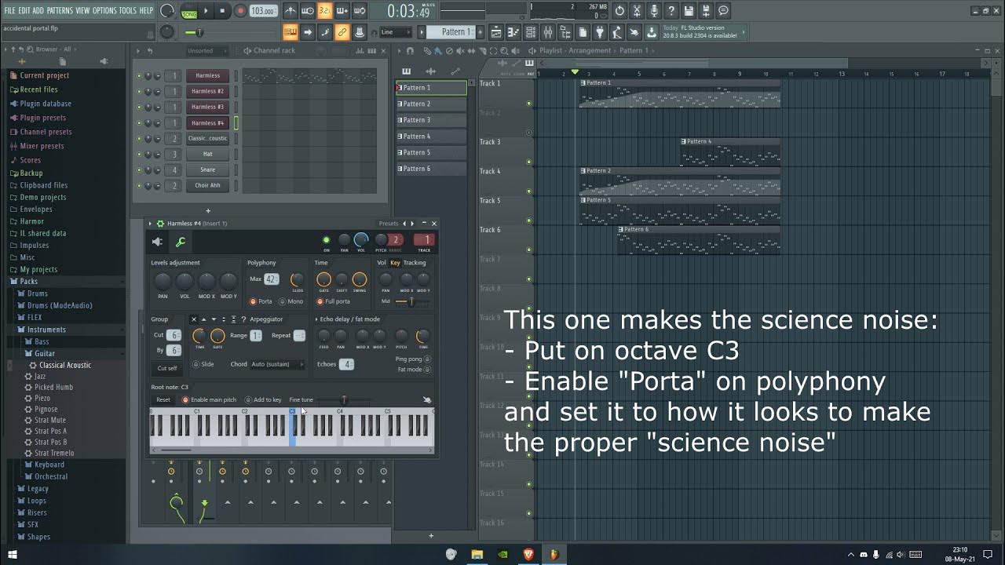Viewport: 1005px width, 565px height.
Task: Open the speech bubble news icon
Action: tap(722, 11)
